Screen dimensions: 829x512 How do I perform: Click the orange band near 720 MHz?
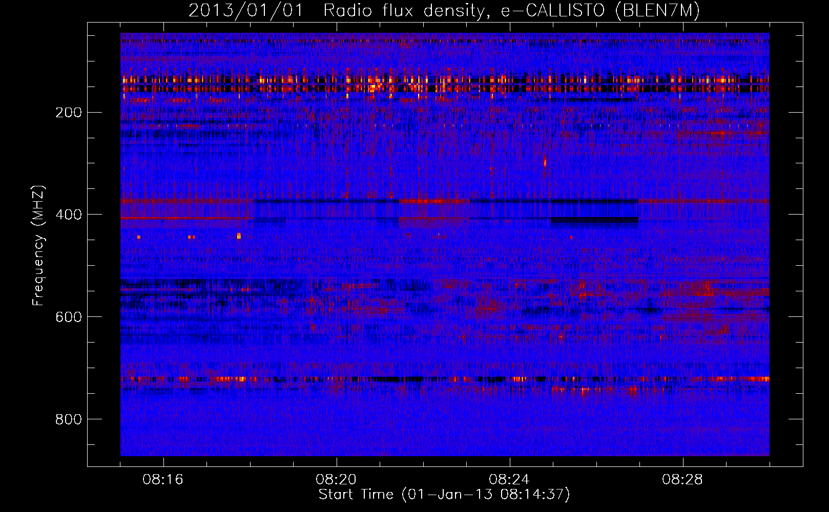pyautogui.click(x=445, y=379)
